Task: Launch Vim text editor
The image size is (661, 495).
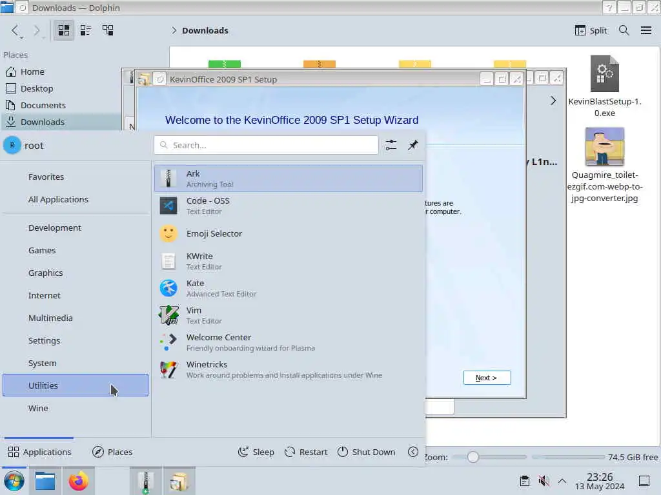Action: [x=289, y=315]
